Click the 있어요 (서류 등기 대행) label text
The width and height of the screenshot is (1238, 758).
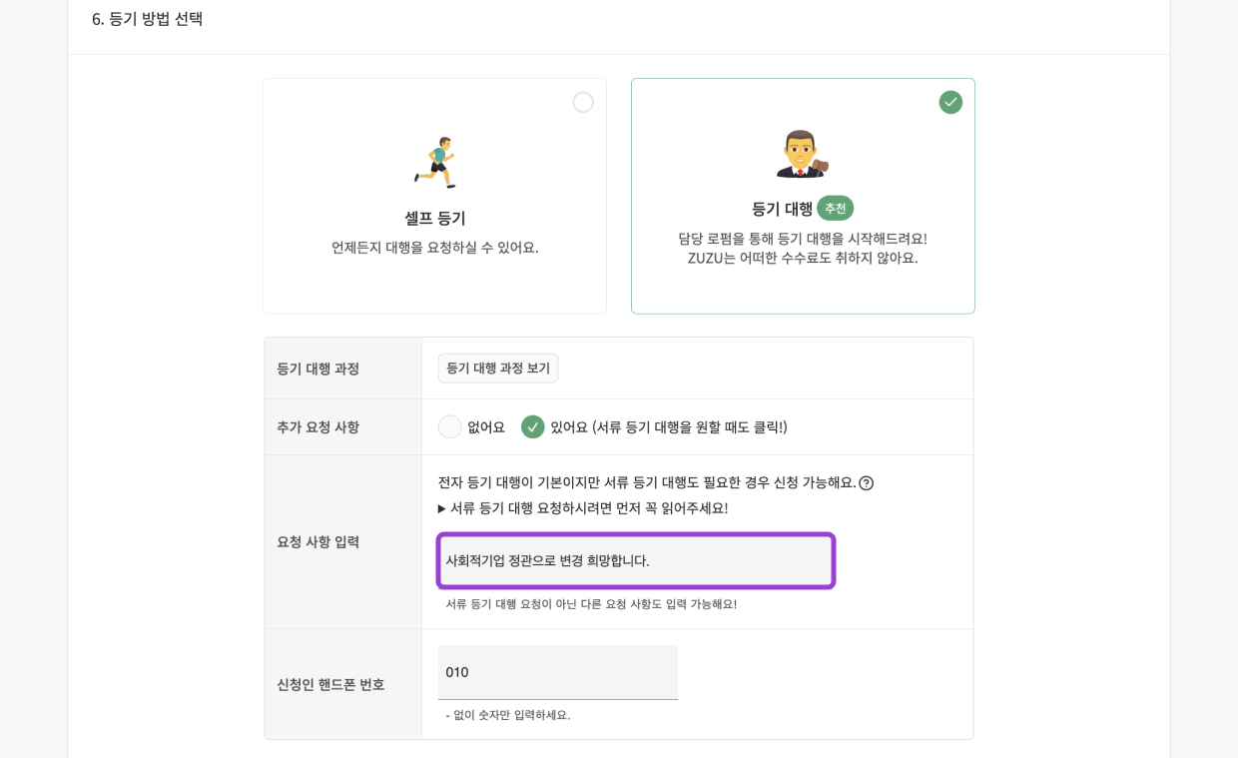click(x=669, y=427)
